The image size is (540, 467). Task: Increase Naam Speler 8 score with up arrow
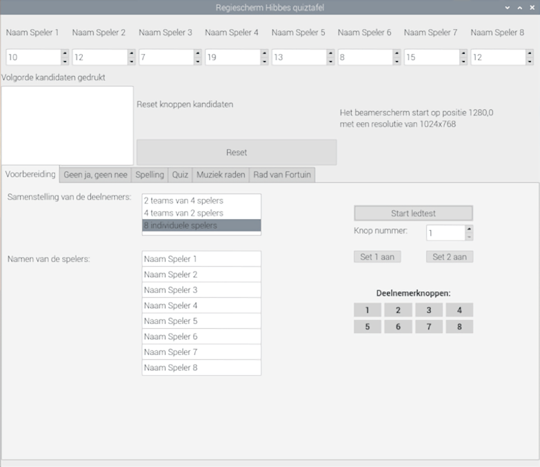pos(530,53)
